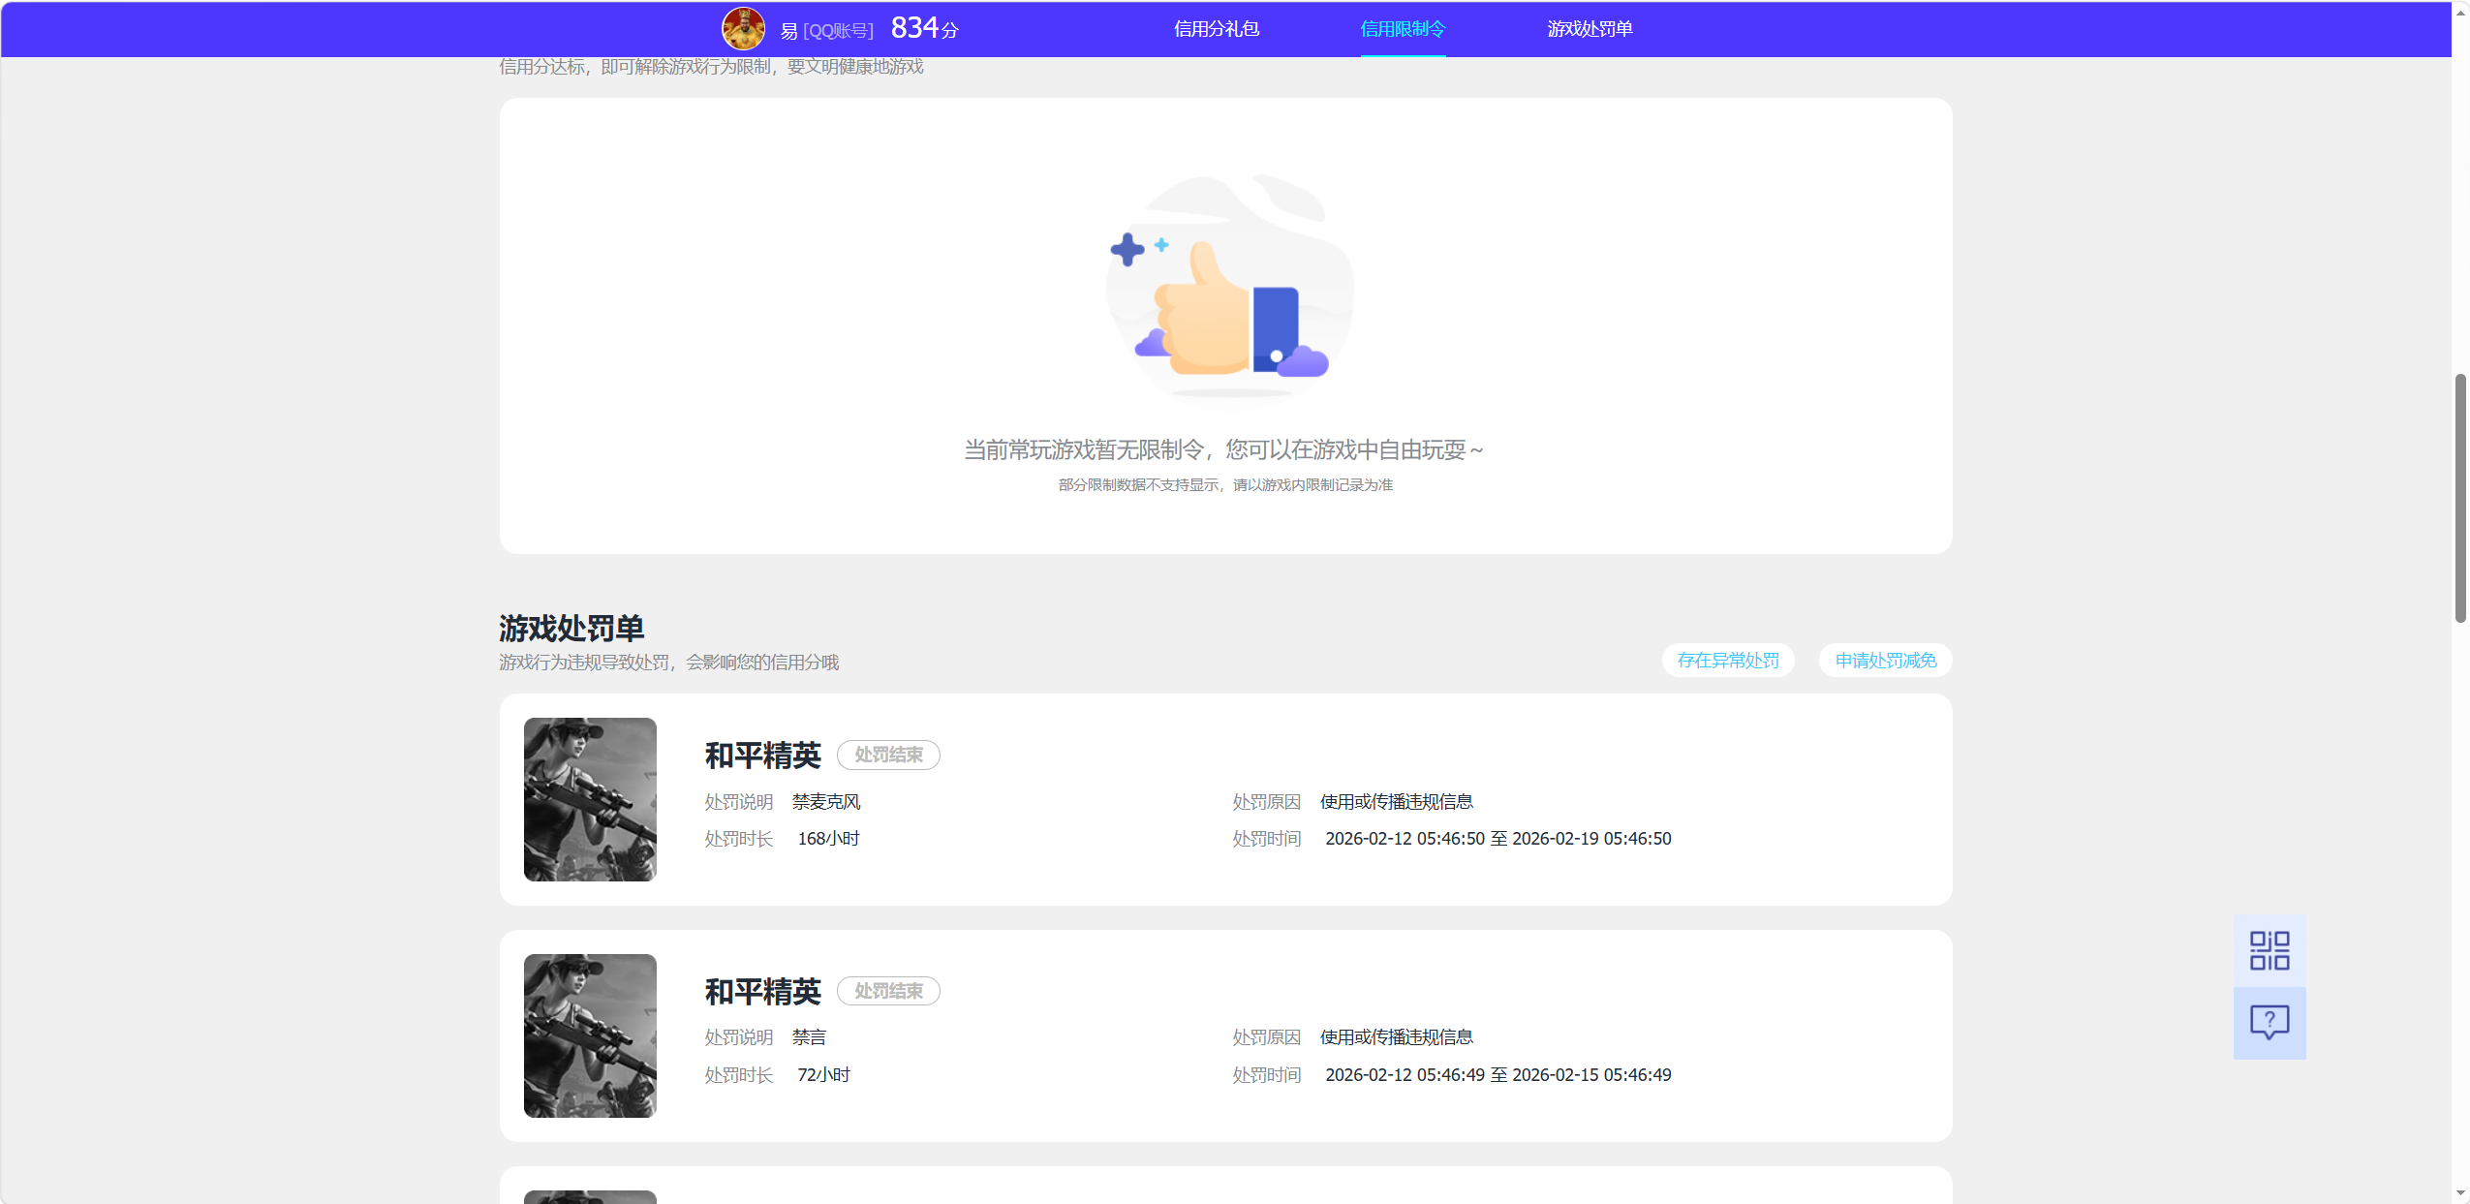The height and width of the screenshot is (1204, 2470).
Task: Click 使用或传播违规信息 reason in 禁言 card
Action: pyautogui.click(x=1396, y=1037)
